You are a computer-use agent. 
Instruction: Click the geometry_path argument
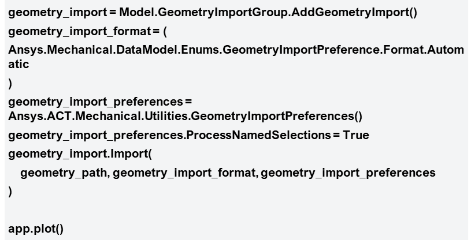coord(63,173)
